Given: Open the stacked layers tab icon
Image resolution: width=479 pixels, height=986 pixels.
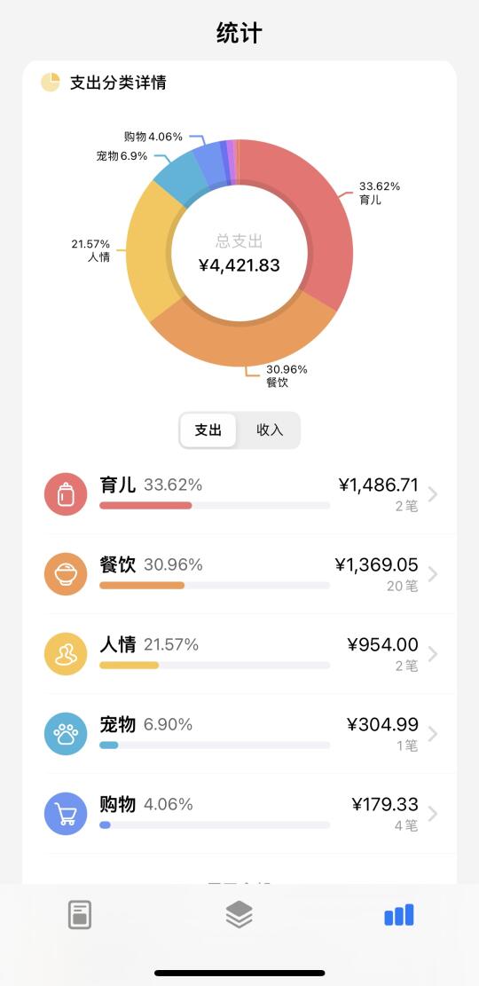Looking at the screenshot, I should 239,915.
